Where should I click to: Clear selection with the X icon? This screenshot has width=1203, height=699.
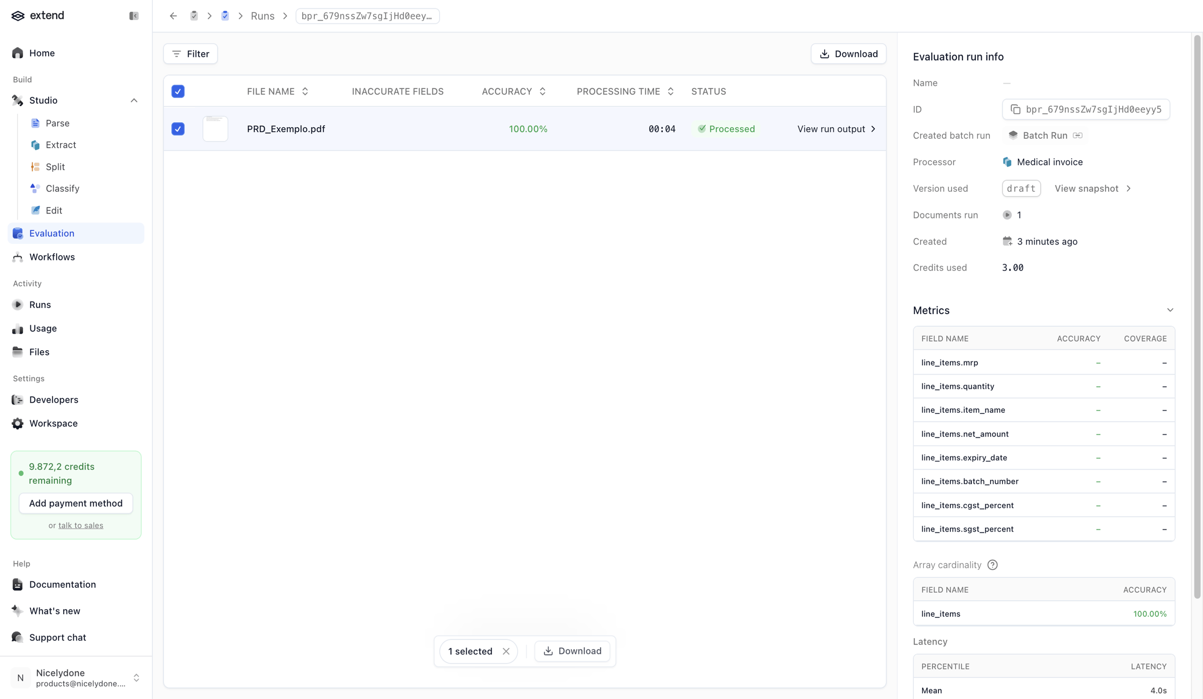506,651
